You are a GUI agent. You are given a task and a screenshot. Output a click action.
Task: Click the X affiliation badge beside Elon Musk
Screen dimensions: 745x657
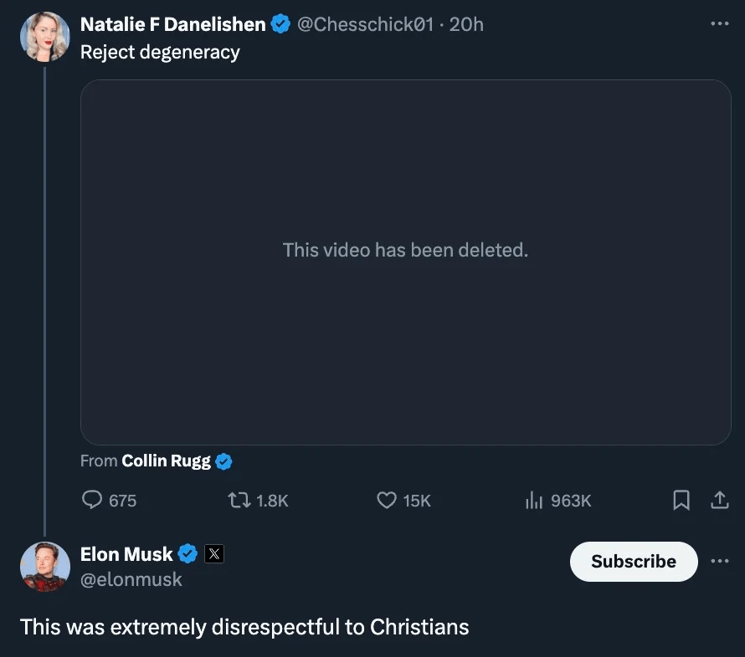coord(213,553)
